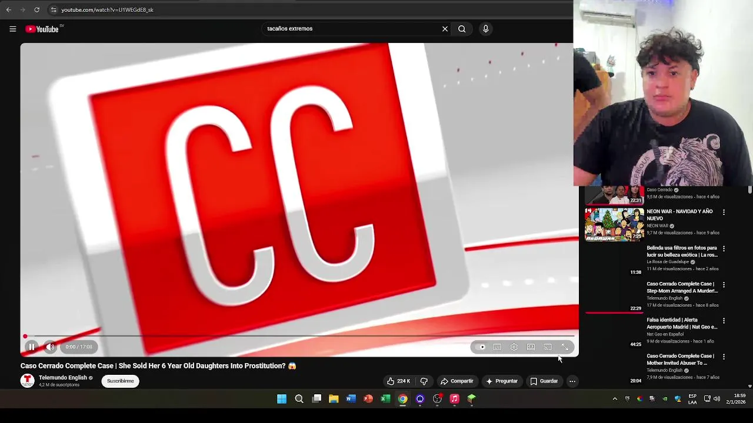The height and width of the screenshot is (423, 753).
Task: Open 'NEON WAR - NAVIDAD Y AÑO NUEVO' title
Action: click(x=679, y=215)
